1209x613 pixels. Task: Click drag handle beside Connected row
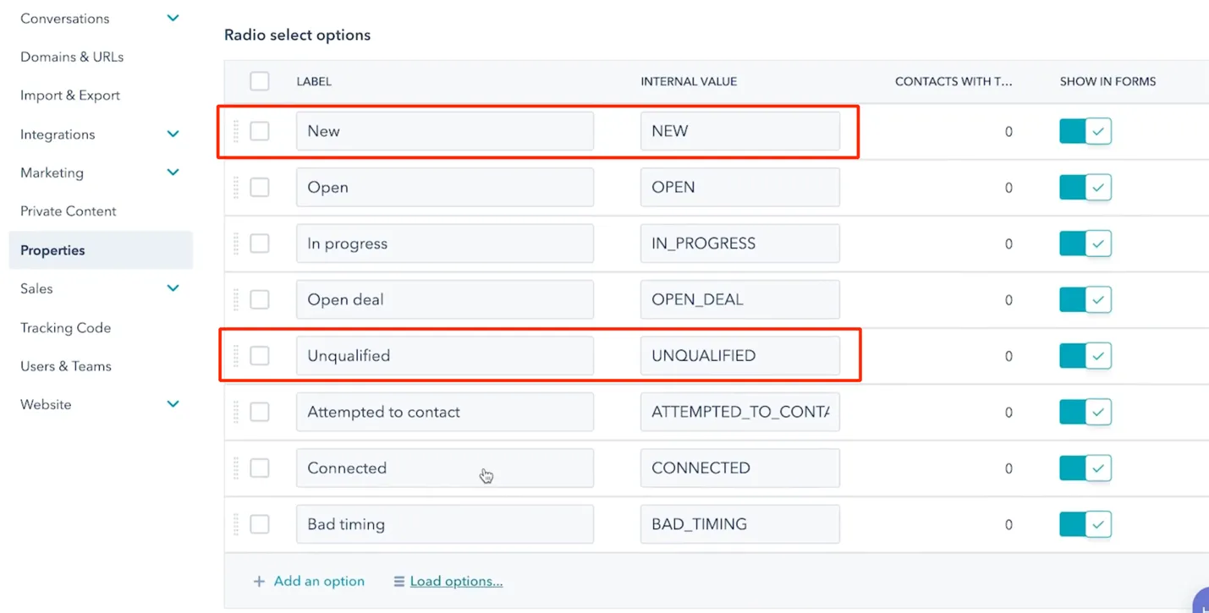point(236,468)
